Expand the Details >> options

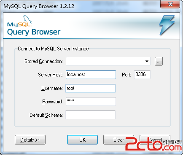(30, 139)
